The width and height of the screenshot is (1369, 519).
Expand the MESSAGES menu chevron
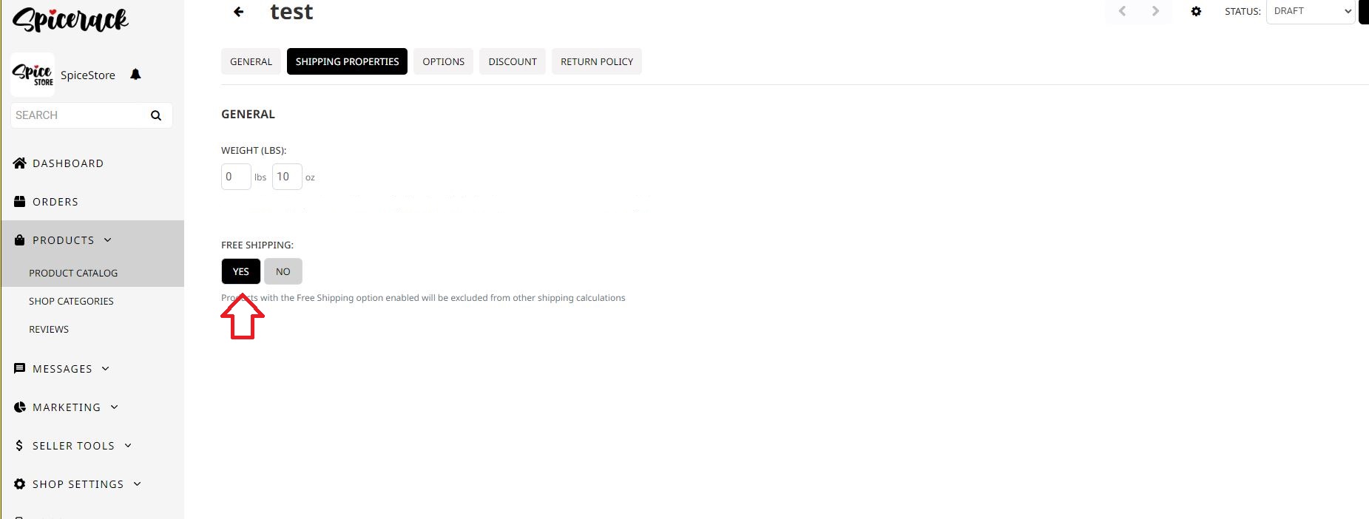(x=106, y=369)
